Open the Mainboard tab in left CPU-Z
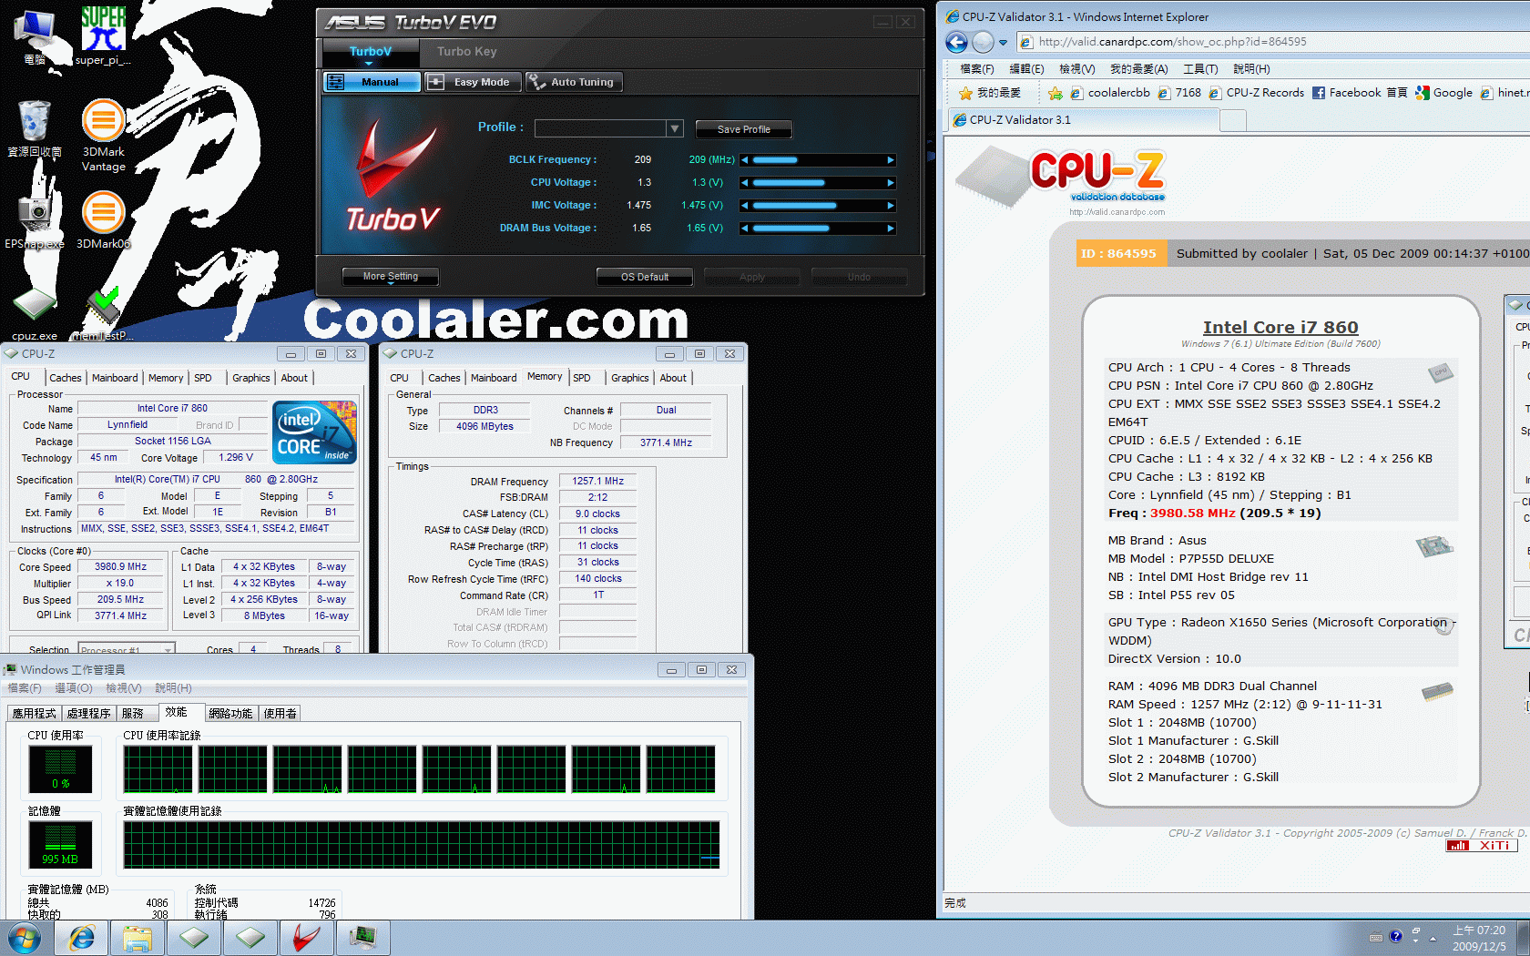The width and height of the screenshot is (1530, 956). tap(115, 378)
